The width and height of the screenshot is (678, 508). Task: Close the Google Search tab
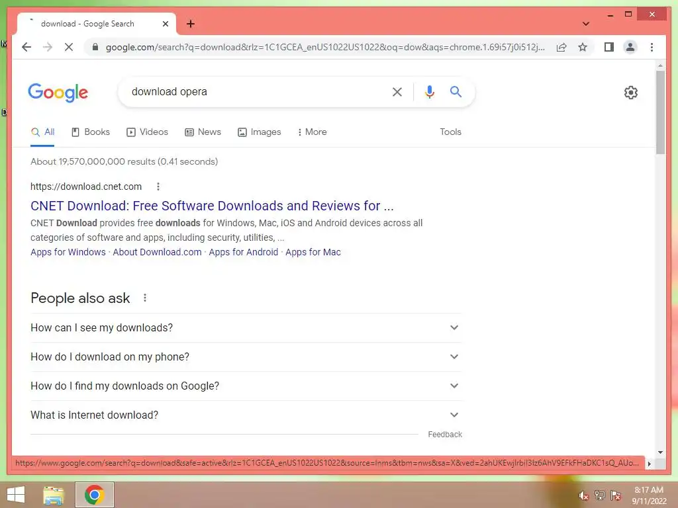pos(165,24)
